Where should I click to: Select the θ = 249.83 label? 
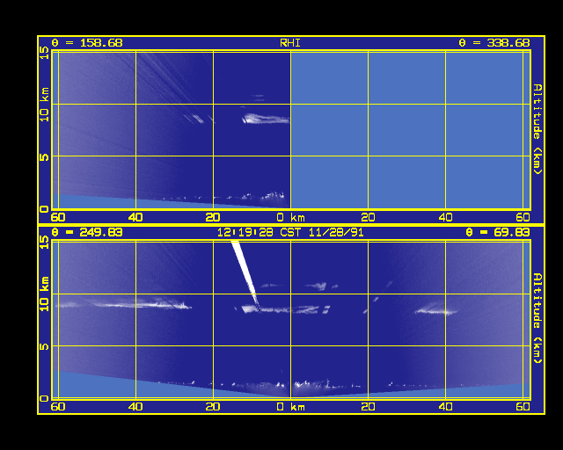(x=87, y=233)
